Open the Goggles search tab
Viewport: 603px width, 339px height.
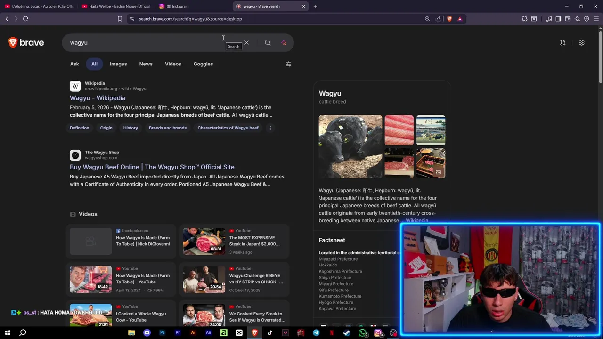click(203, 64)
